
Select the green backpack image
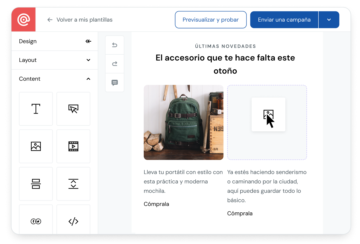click(183, 122)
